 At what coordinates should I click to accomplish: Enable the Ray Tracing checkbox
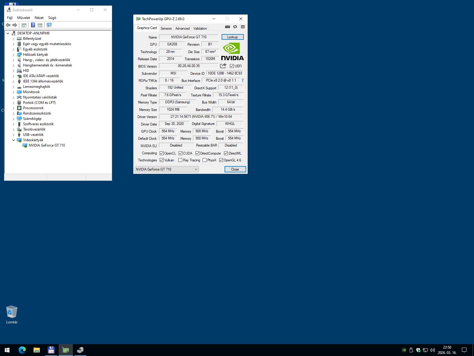point(180,160)
